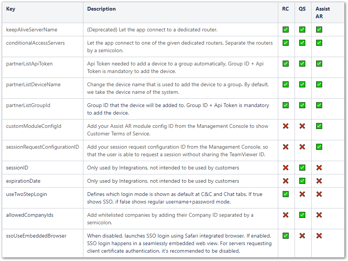Click the Assist AR column header
Viewport: 348px width, 261px height.
click(323, 12)
